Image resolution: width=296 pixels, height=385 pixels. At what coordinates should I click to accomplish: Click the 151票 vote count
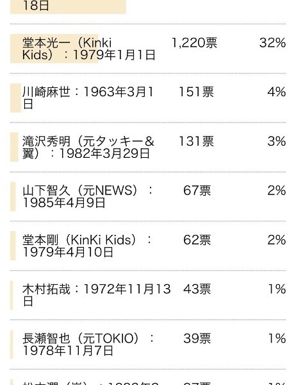pyautogui.click(x=196, y=92)
